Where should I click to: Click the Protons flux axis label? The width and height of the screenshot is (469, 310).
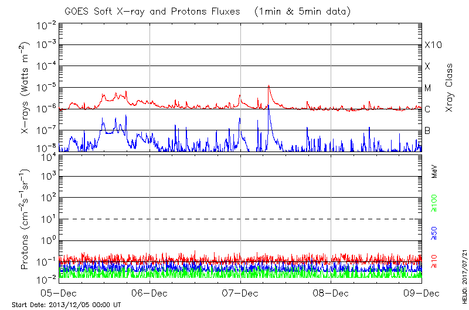[x=25, y=220]
